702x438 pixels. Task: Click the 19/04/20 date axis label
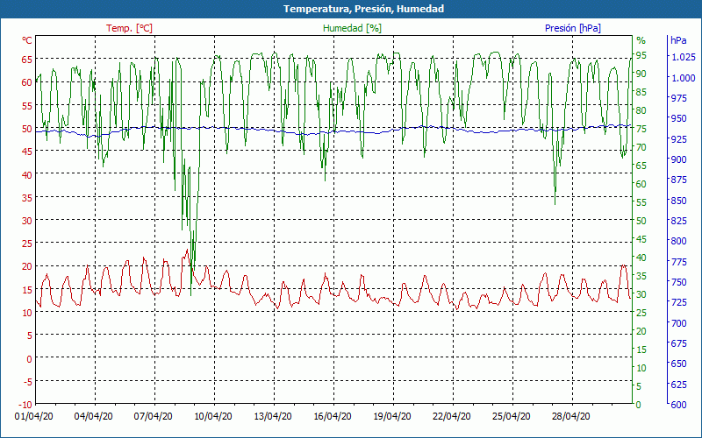pyautogui.click(x=392, y=416)
